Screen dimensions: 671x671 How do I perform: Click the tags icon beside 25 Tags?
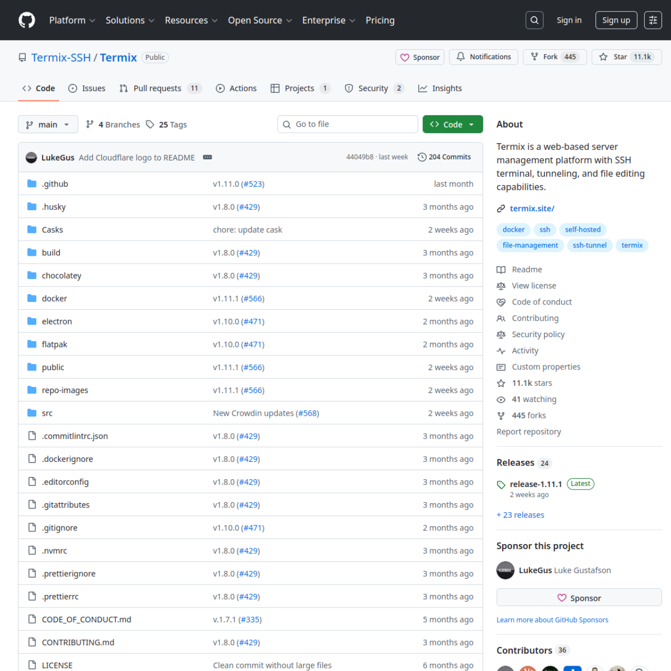(x=150, y=124)
